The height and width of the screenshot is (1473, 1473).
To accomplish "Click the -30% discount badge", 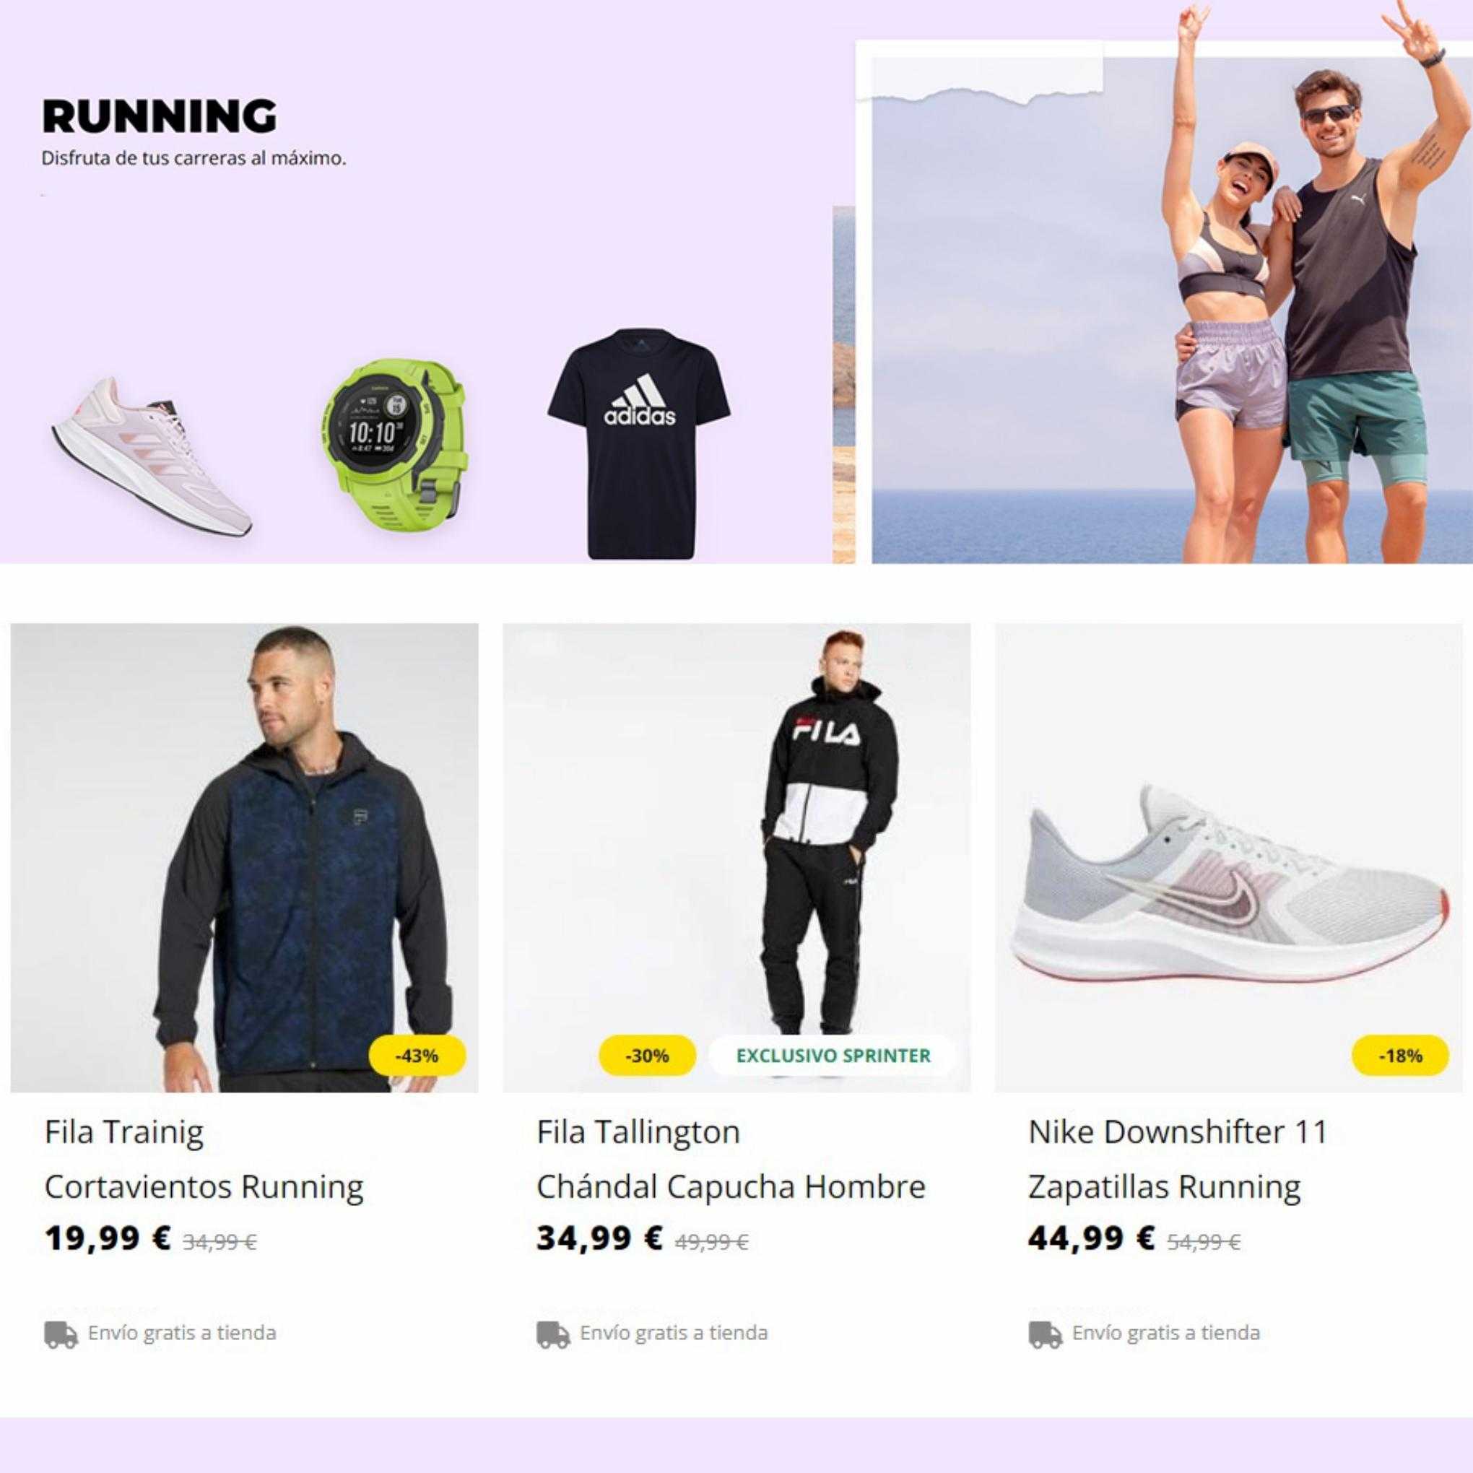I will coord(647,1056).
